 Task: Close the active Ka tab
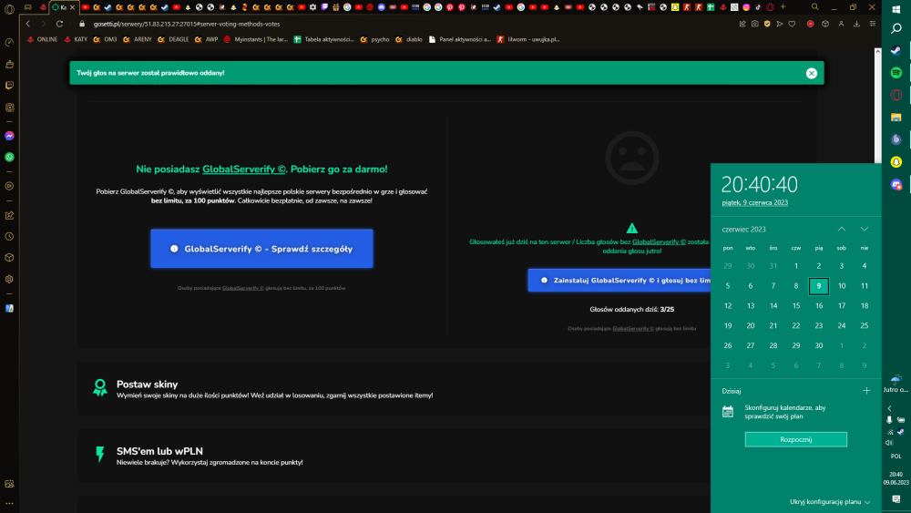click(x=73, y=7)
